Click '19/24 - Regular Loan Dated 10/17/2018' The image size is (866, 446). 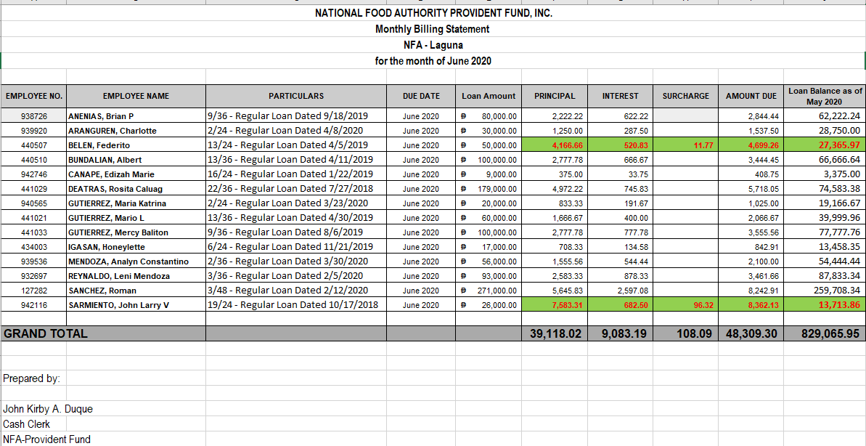click(296, 304)
